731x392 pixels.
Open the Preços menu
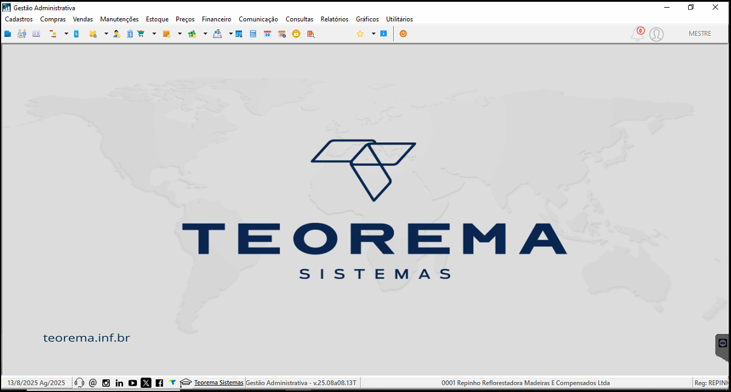coord(185,19)
